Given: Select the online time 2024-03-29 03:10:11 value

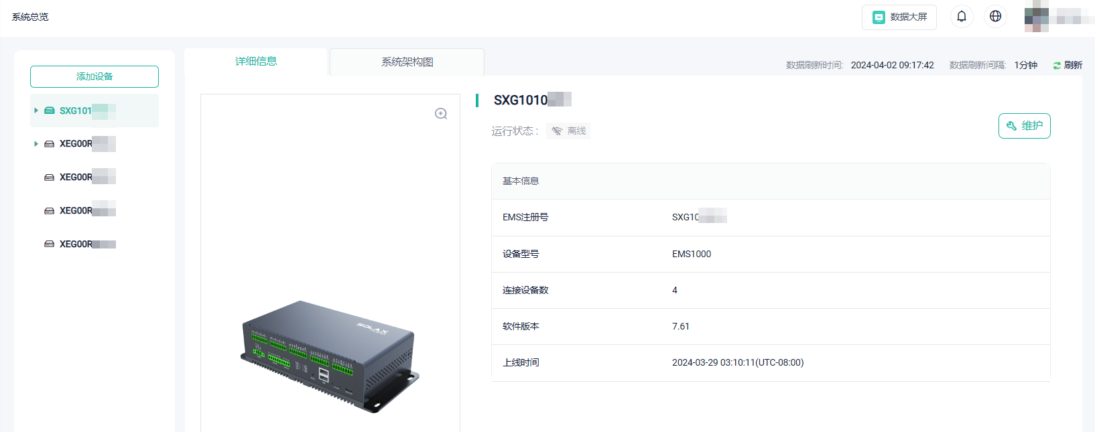Looking at the screenshot, I should coord(738,362).
